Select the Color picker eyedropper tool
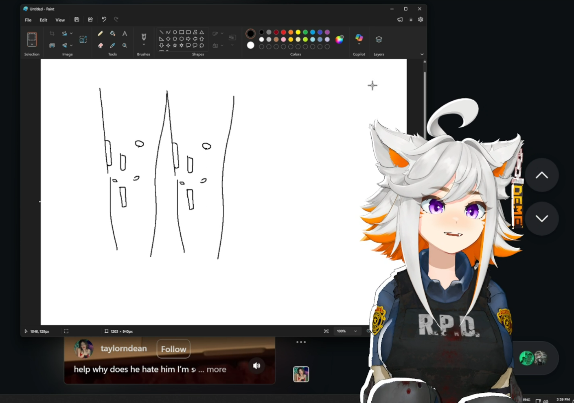The height and width of the screenshot is (403, 574). (x=112, y=45)
